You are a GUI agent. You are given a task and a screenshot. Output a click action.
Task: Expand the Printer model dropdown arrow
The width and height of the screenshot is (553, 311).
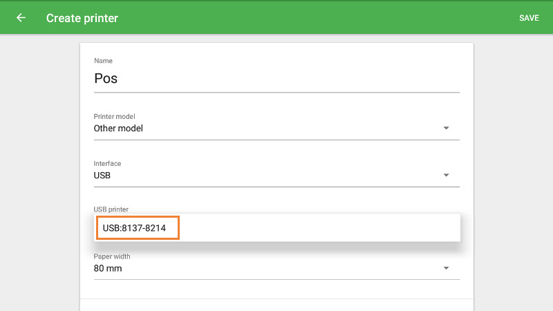click(x=446, y=128)
